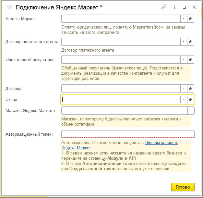Click the Магазин Яндекс.Маркета: label

[x=31, y=111]
